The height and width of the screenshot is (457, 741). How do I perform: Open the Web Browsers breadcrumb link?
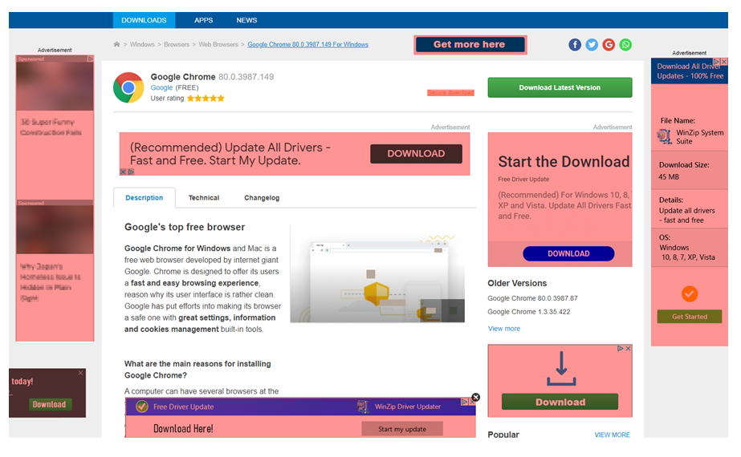218,44
